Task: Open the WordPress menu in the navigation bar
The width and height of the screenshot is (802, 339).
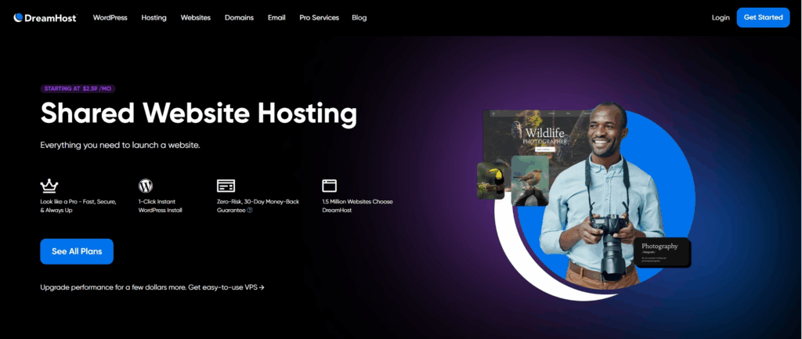Action: pyautogui.click(x=110, y=17)
